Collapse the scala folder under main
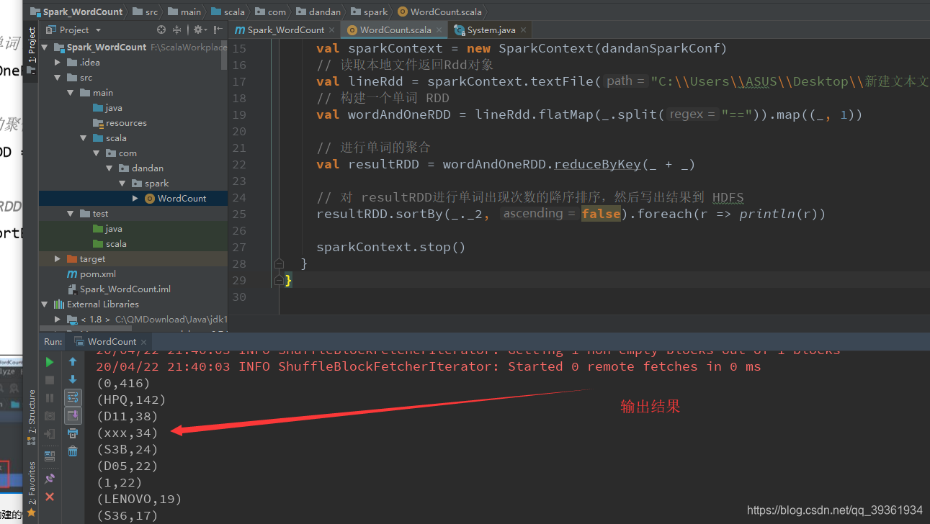 [84, 138]
